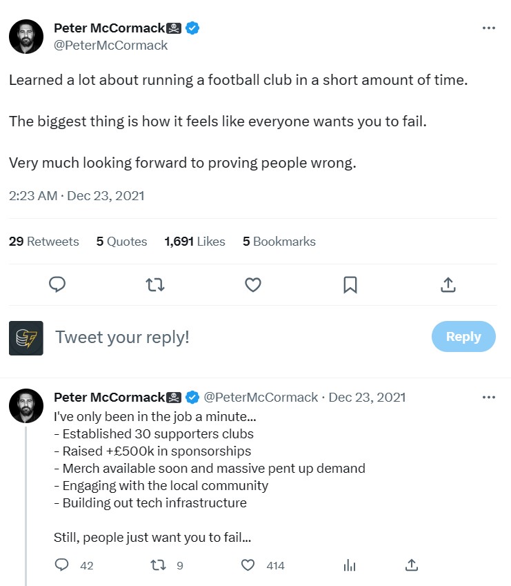Like the main tweet with heart icon
The height and width of the screenshot is (586, 511).
253,284
